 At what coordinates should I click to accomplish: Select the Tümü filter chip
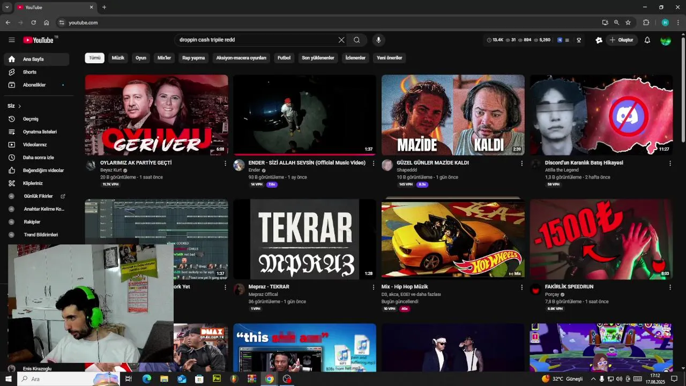[x=95, y=58]
